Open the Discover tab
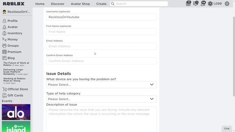The width and height of the screenshot is (235, 132). [x=58, y=4]
